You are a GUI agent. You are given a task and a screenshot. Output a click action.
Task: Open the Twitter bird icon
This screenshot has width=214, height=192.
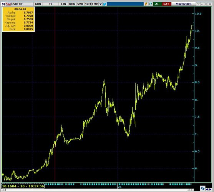coord(105,4)
